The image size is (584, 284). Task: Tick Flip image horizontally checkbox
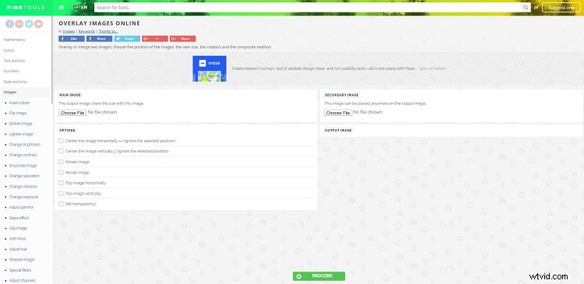(61, 183)
